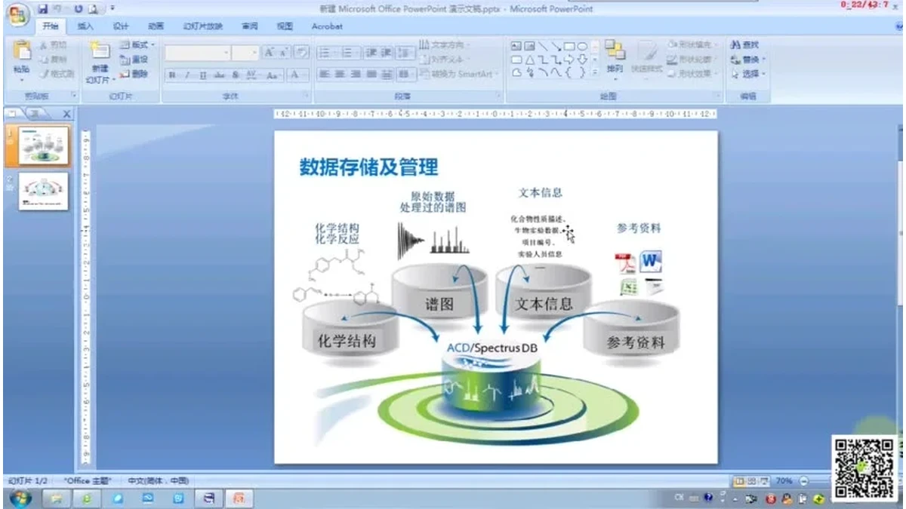The width and height of the screenshot is (906, 509).
Task: Select the Oval shape in shapes gallery
Action: coord(582,46)
